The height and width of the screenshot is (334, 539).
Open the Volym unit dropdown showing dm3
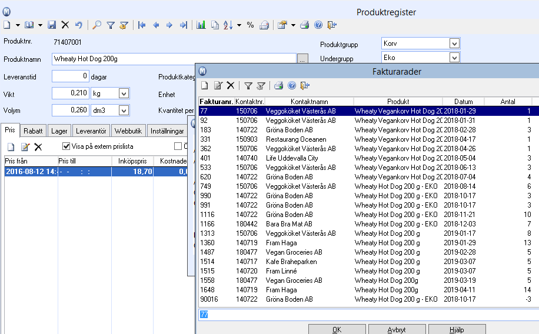(124, 110)
